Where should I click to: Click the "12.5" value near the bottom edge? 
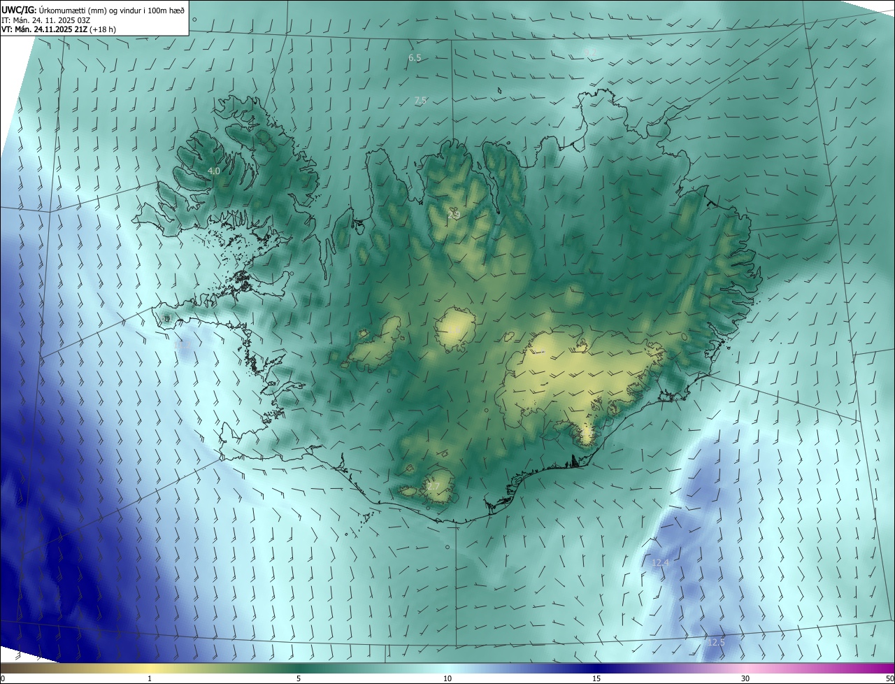click(716, 642)
